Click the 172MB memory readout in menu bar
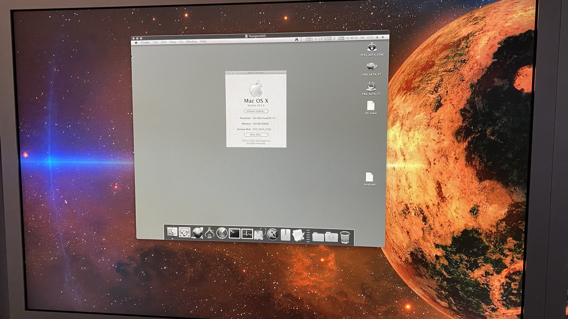This screenshot has height=319, width=568. [x=339, y=38]
